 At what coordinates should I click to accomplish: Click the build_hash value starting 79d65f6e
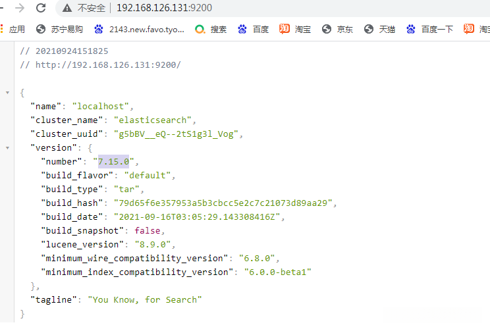pyautogui.click(x=223, y=203)
